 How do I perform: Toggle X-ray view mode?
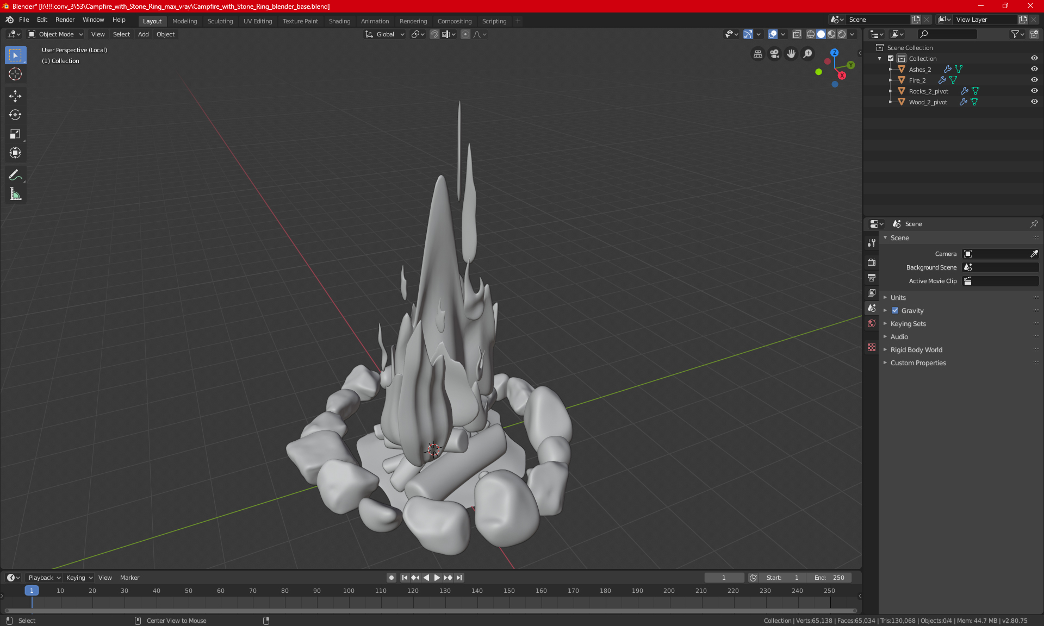(x=797, y=34)
